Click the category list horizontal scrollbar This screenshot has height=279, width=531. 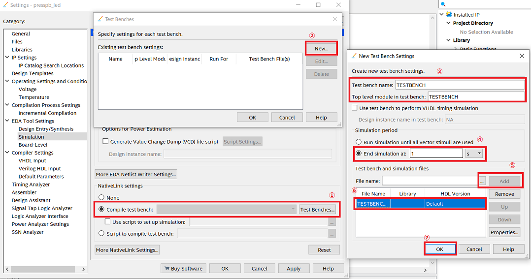click(x=44, y=269)
